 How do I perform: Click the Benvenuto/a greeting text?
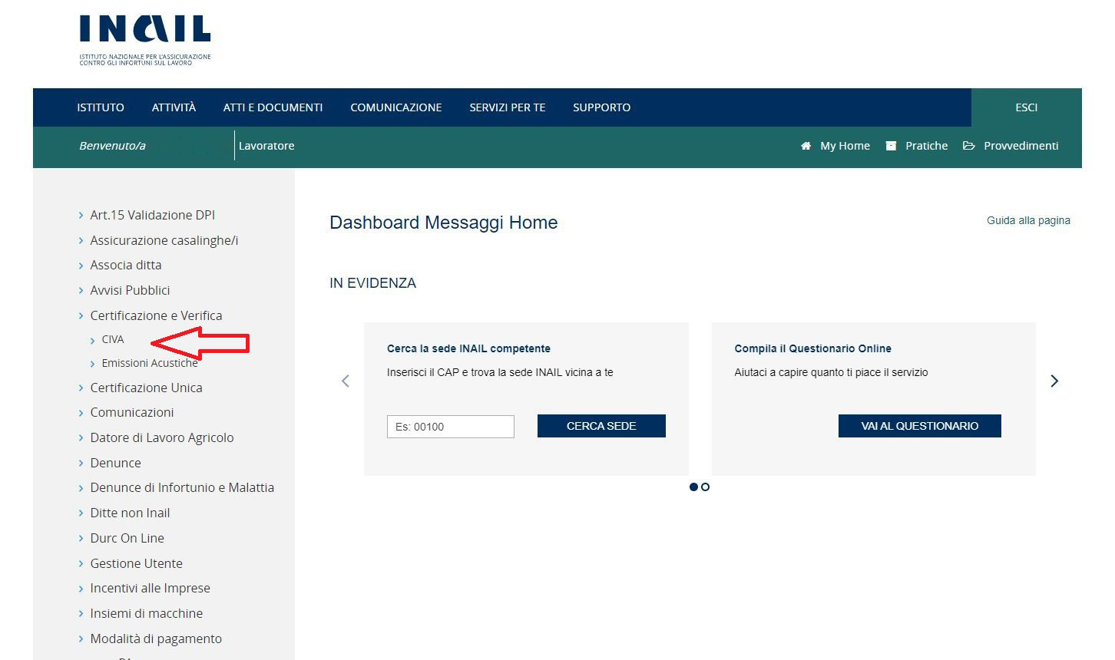click(112, 146)
